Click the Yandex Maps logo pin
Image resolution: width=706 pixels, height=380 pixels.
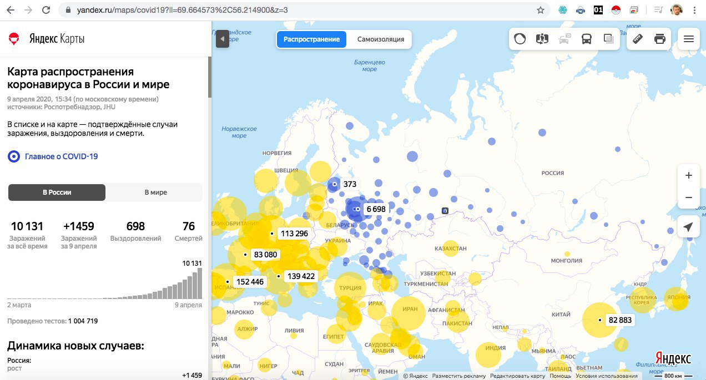(14, 39)
